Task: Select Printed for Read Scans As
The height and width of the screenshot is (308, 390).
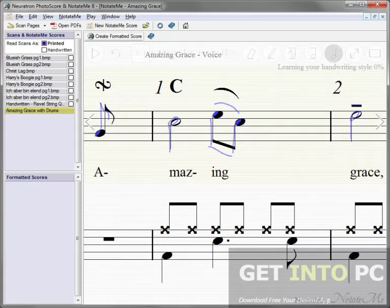Action: tap(44, 43)
